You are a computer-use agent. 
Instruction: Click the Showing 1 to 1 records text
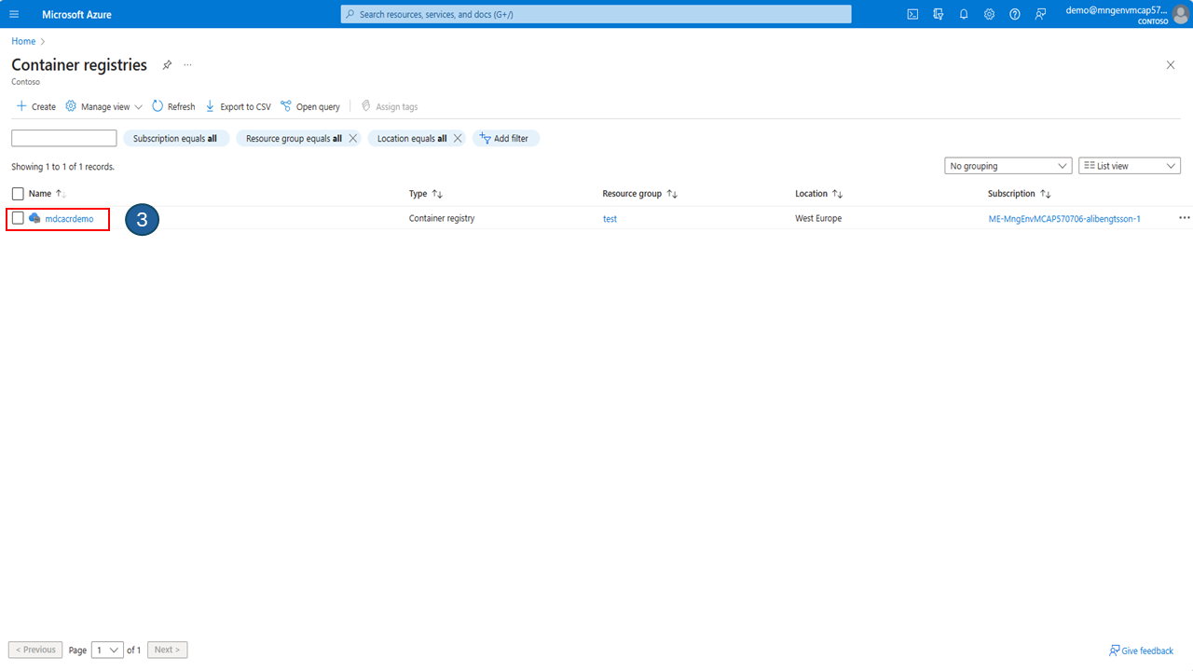coord(62,167)
